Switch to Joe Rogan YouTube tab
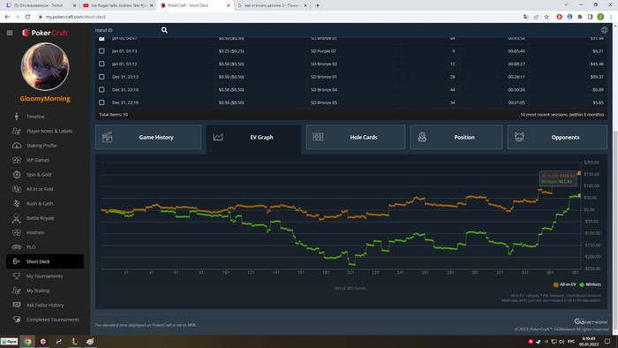Viewport: 618px width, 348px height. [x=117, y=5]
